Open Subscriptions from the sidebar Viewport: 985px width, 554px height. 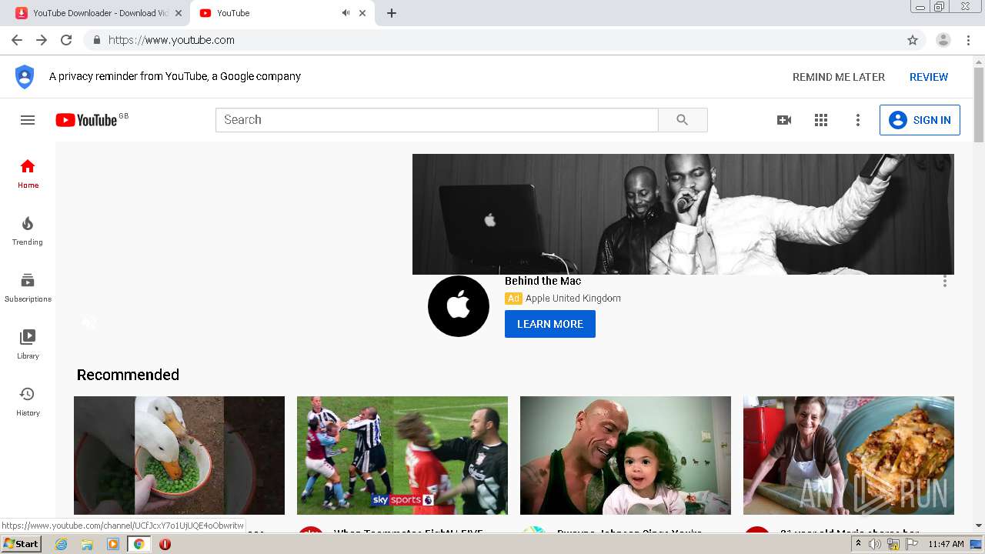coord(28,288)
